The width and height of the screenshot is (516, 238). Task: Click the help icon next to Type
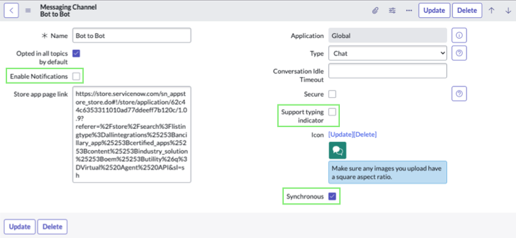[459, 54]
